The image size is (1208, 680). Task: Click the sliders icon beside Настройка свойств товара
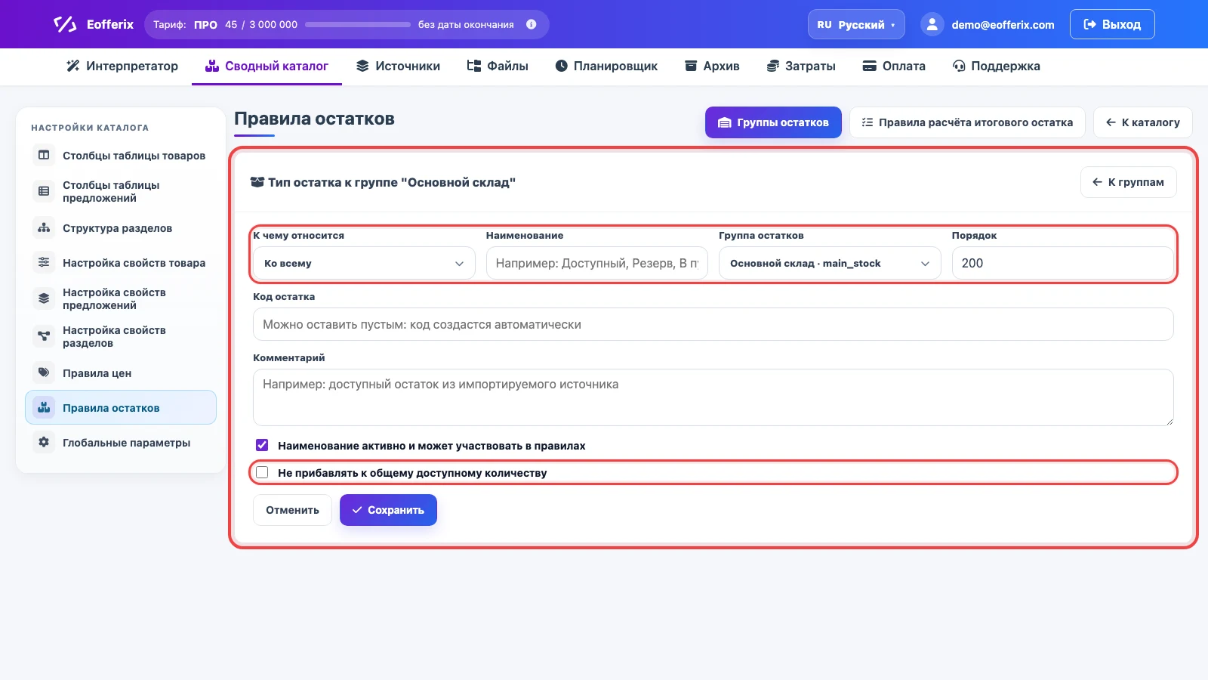pos(44,262)
